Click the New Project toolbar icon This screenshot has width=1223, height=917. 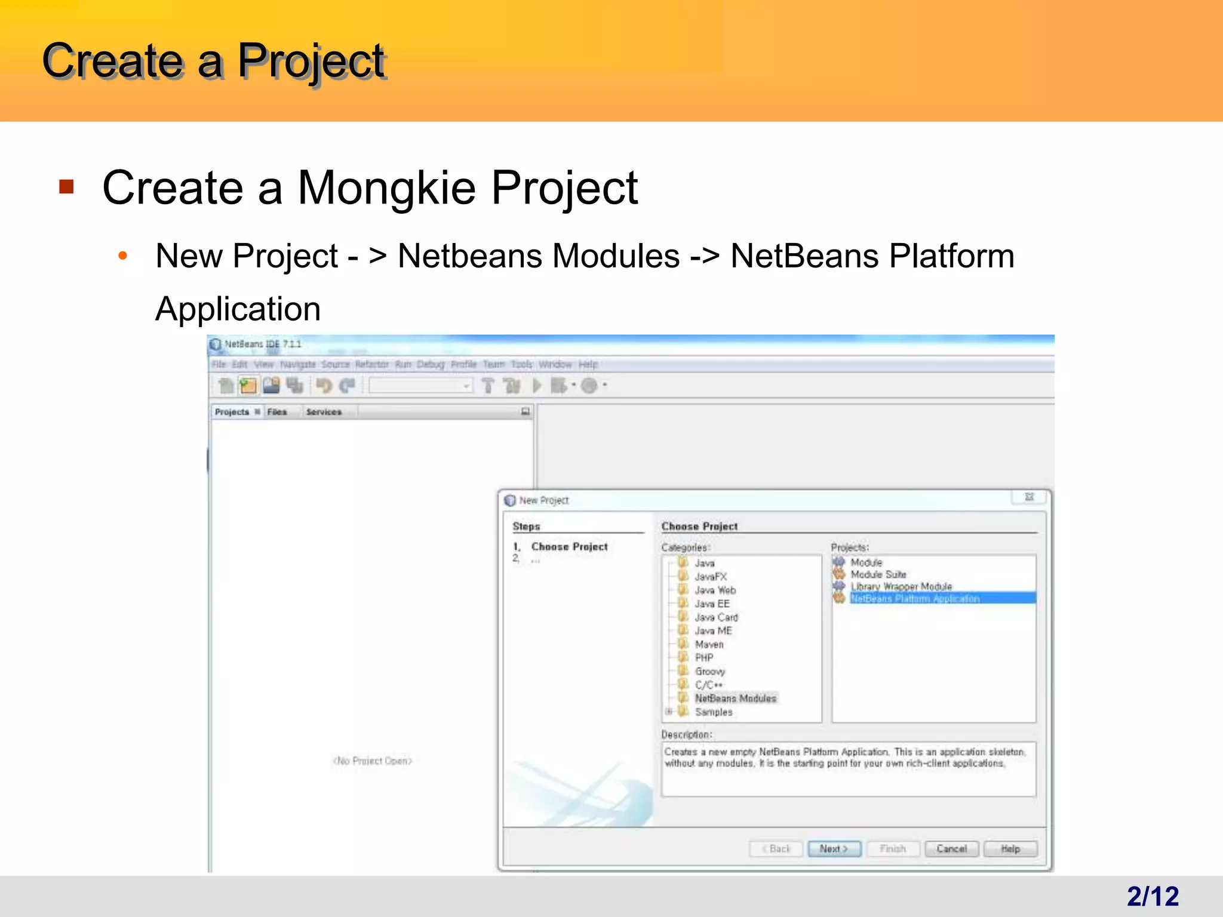(248, 386)
